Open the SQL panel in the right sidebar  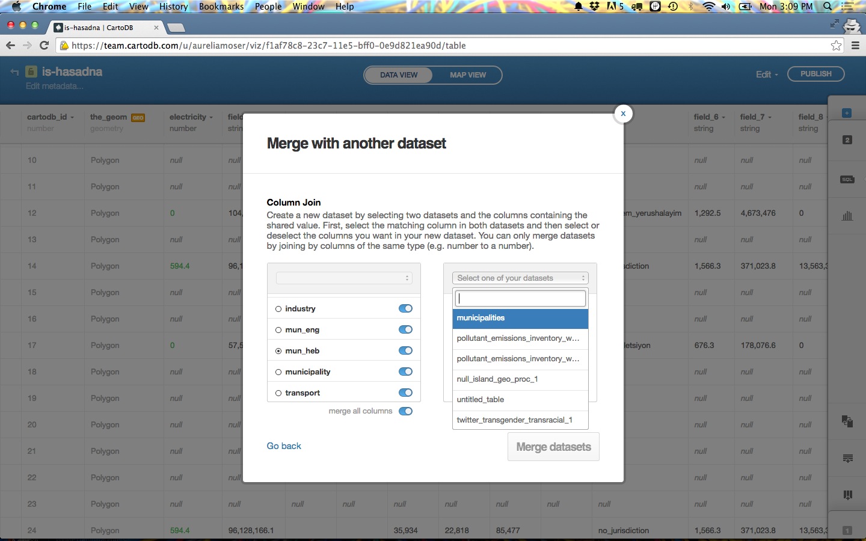[847, 179]
